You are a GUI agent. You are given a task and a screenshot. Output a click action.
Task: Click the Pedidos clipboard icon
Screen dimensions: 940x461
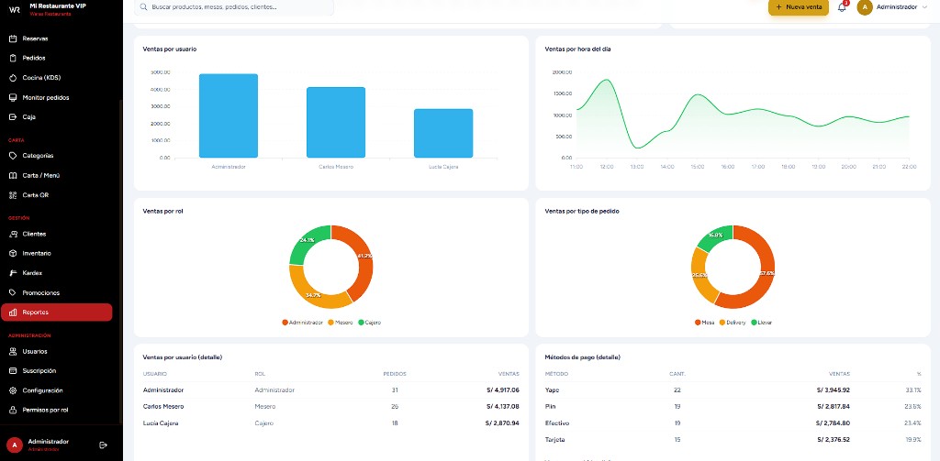point(13,58)
